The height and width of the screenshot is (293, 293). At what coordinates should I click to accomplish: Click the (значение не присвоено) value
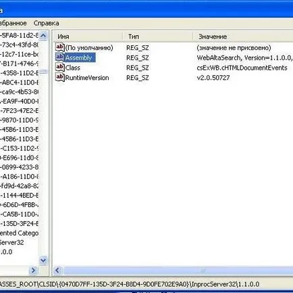tap(234, 48)
